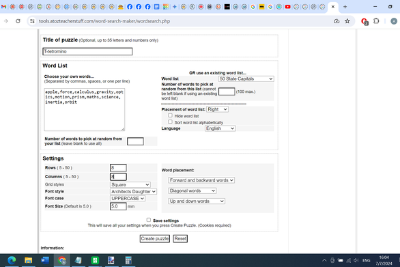Image resolution: width=400 pixels, height=267 pixels.
Task: Open the green app icon in the taskbar
Action: click(x=95, y=260)
